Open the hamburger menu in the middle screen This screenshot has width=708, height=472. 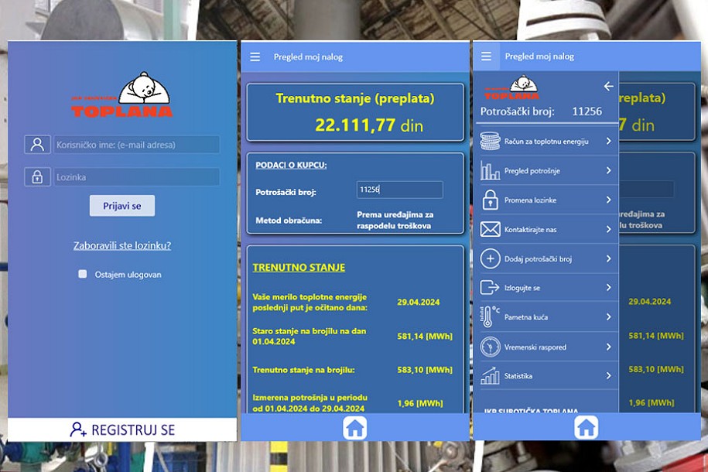[x=255, y=57]
